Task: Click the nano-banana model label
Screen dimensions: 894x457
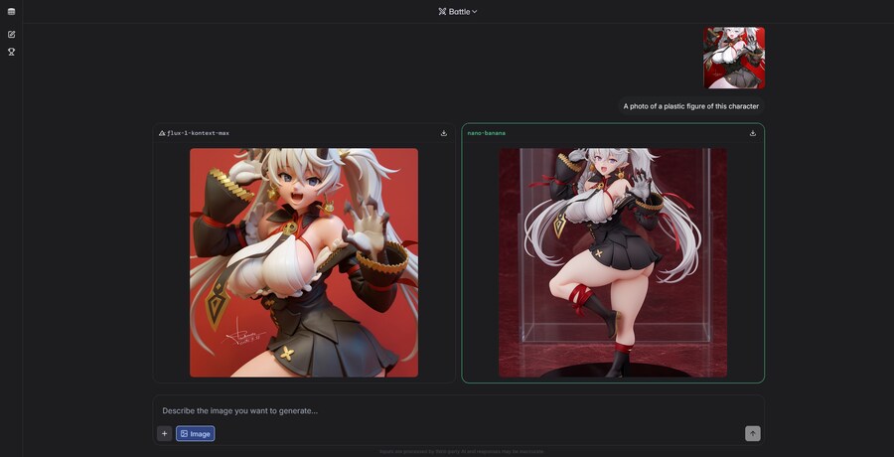Action: [487, 133]
